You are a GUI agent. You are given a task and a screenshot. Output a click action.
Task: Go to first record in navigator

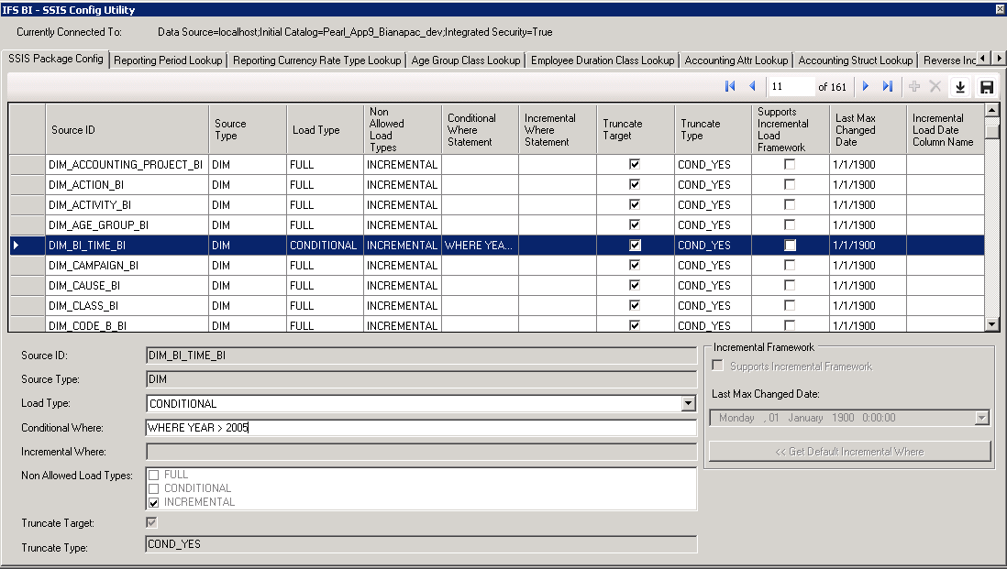tap(731, 86)
